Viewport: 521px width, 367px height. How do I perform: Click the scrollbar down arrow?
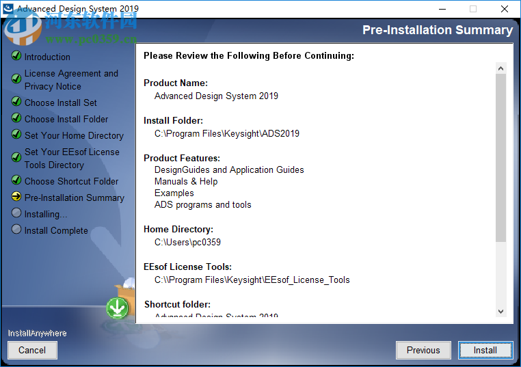point(500,311)
